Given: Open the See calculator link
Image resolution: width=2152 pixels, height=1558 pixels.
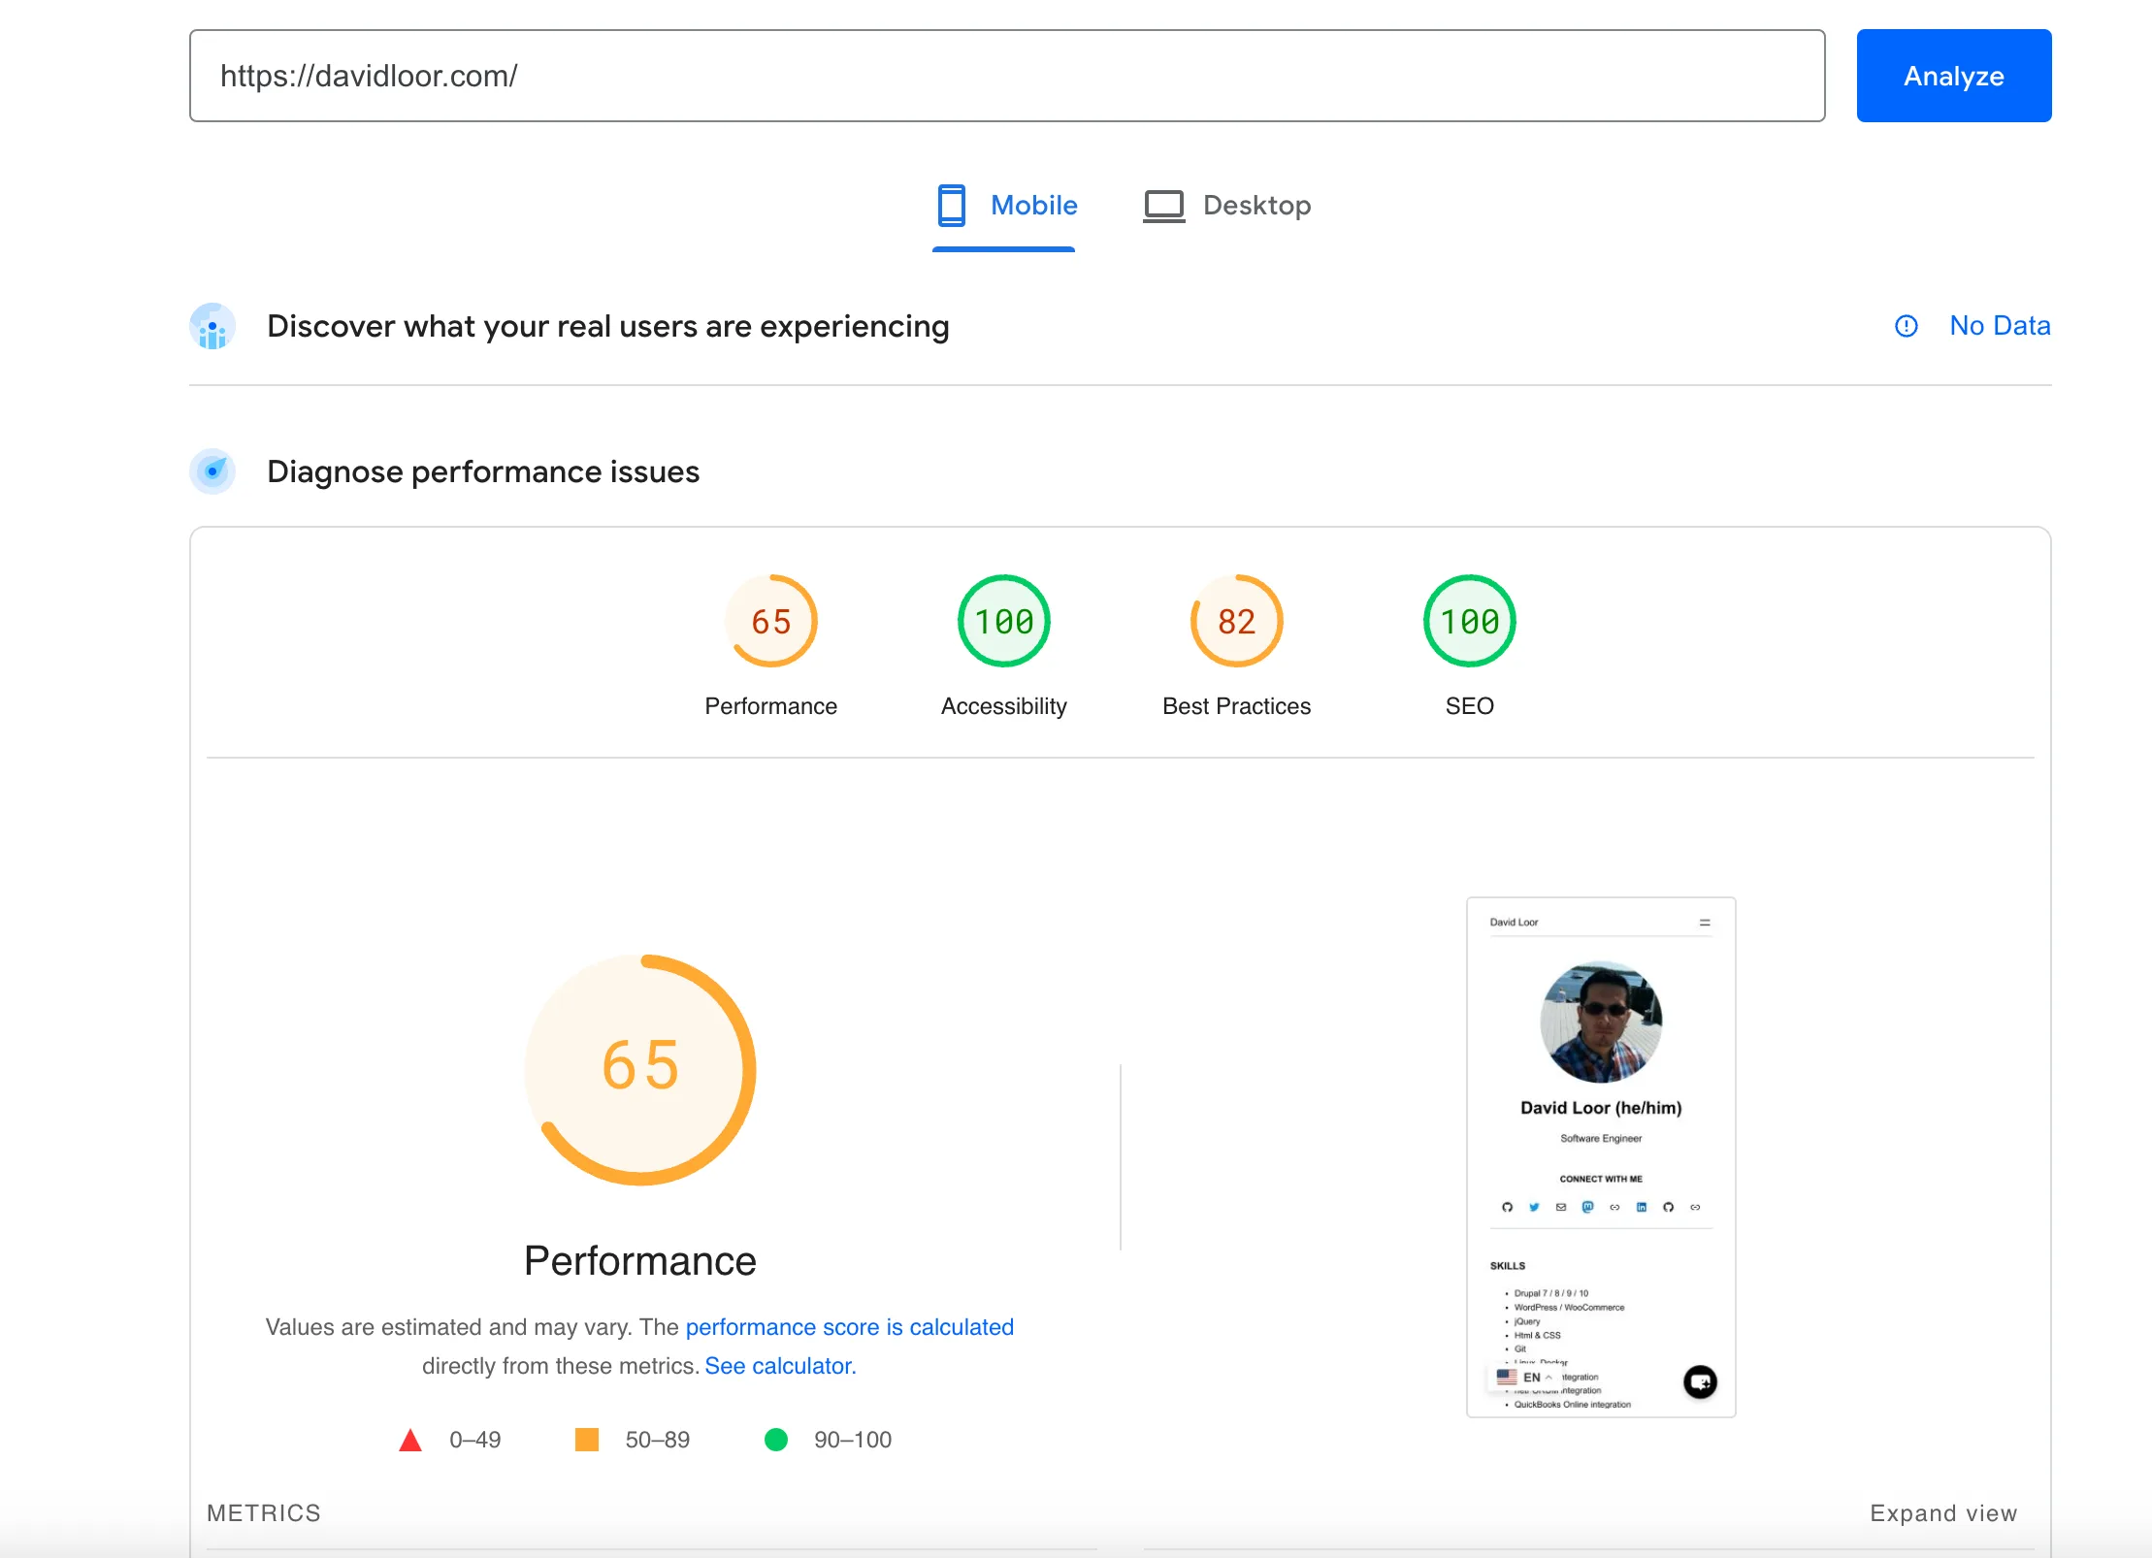Looking at the screenshot, I should pyautogui.click(x=780, y=1366).
